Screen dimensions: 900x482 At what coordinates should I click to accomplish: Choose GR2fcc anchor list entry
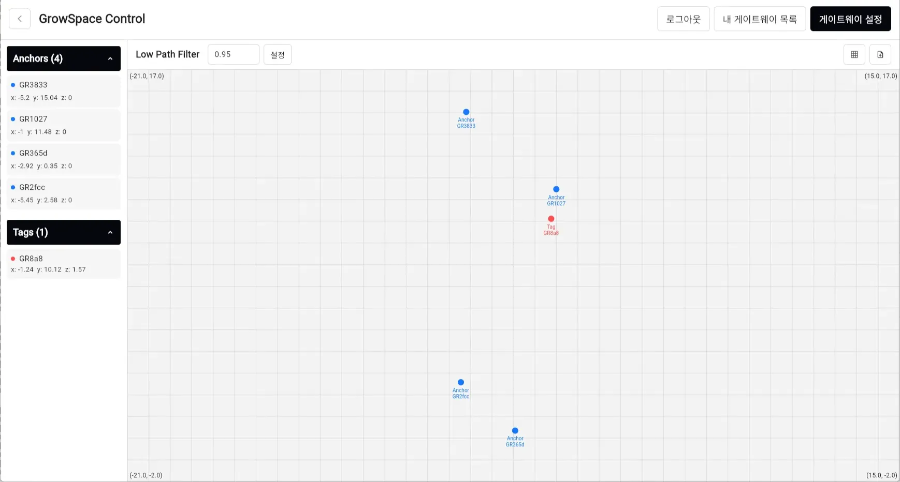click(63, 193)
